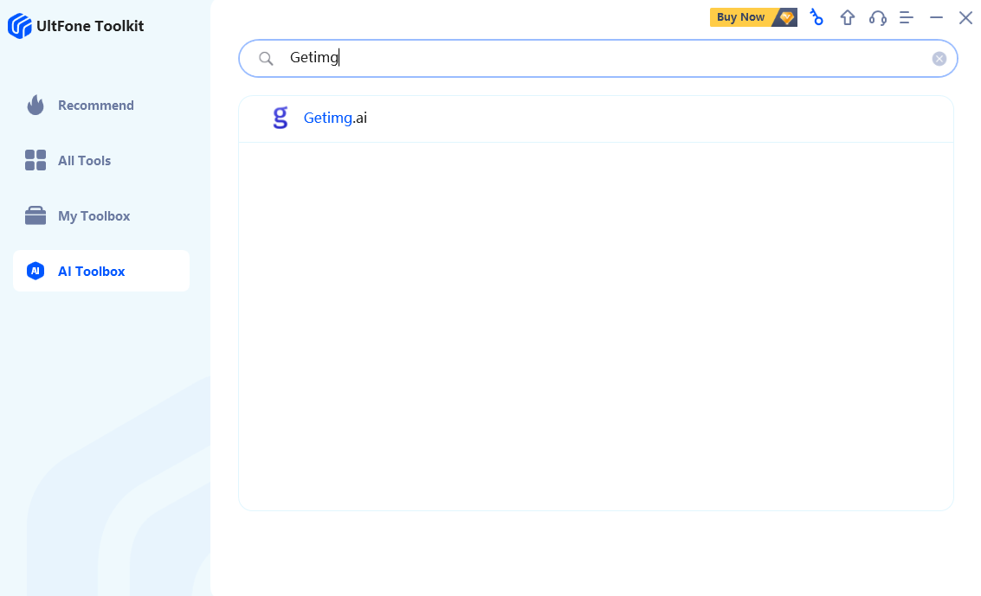981x596 pixels.
Task: Open the Getimg.ai search result
Action: [335, 118]
